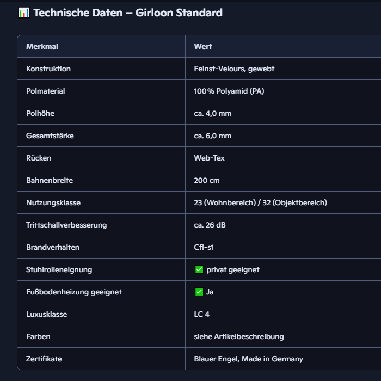
Task: Click the siehe Artikelbeschreibung text
Action: pos(238,336)
